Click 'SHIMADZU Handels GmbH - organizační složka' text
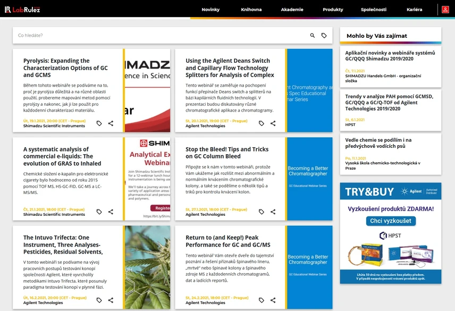This screenshot has width=455, height=311. [383, 78]
